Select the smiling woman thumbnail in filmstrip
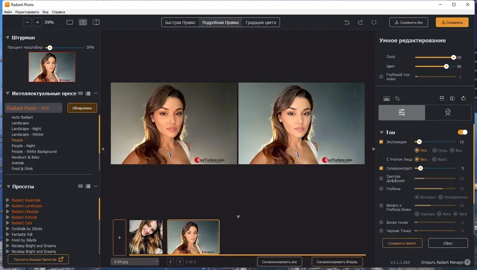This screenshot has width=477, height=270. [x=146, y=237]
